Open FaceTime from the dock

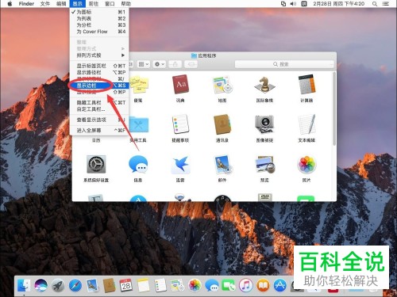pos(229,286)
